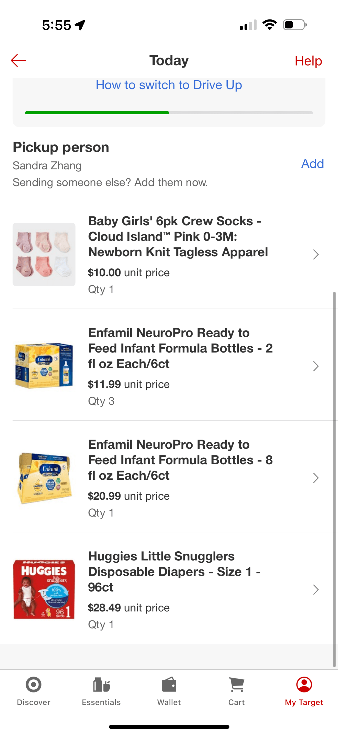The image size is (338, 735).
Task: Open the Enfamil 2 fl oz thumbnail
Action: click(x=44, y=365)
